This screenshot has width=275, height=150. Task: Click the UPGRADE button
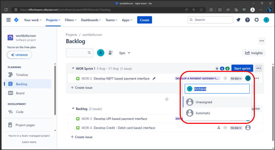point(19,55)
